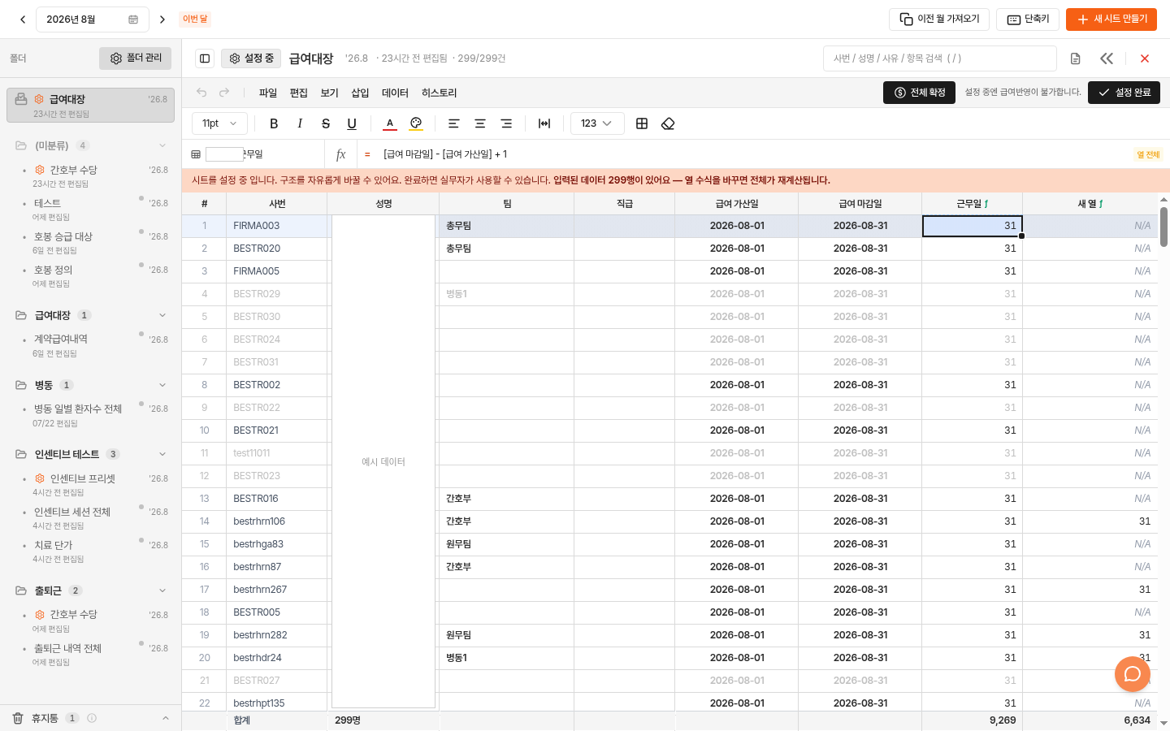Open the cell borders grid icon
Image resolution: width=1170 pixels, height=731 pixels.
click(642, 123)
